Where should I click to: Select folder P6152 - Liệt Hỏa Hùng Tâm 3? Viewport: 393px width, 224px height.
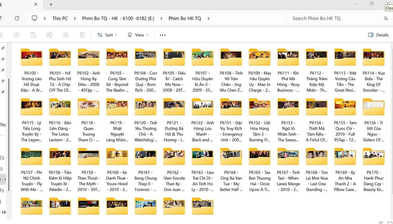[260, 120]
